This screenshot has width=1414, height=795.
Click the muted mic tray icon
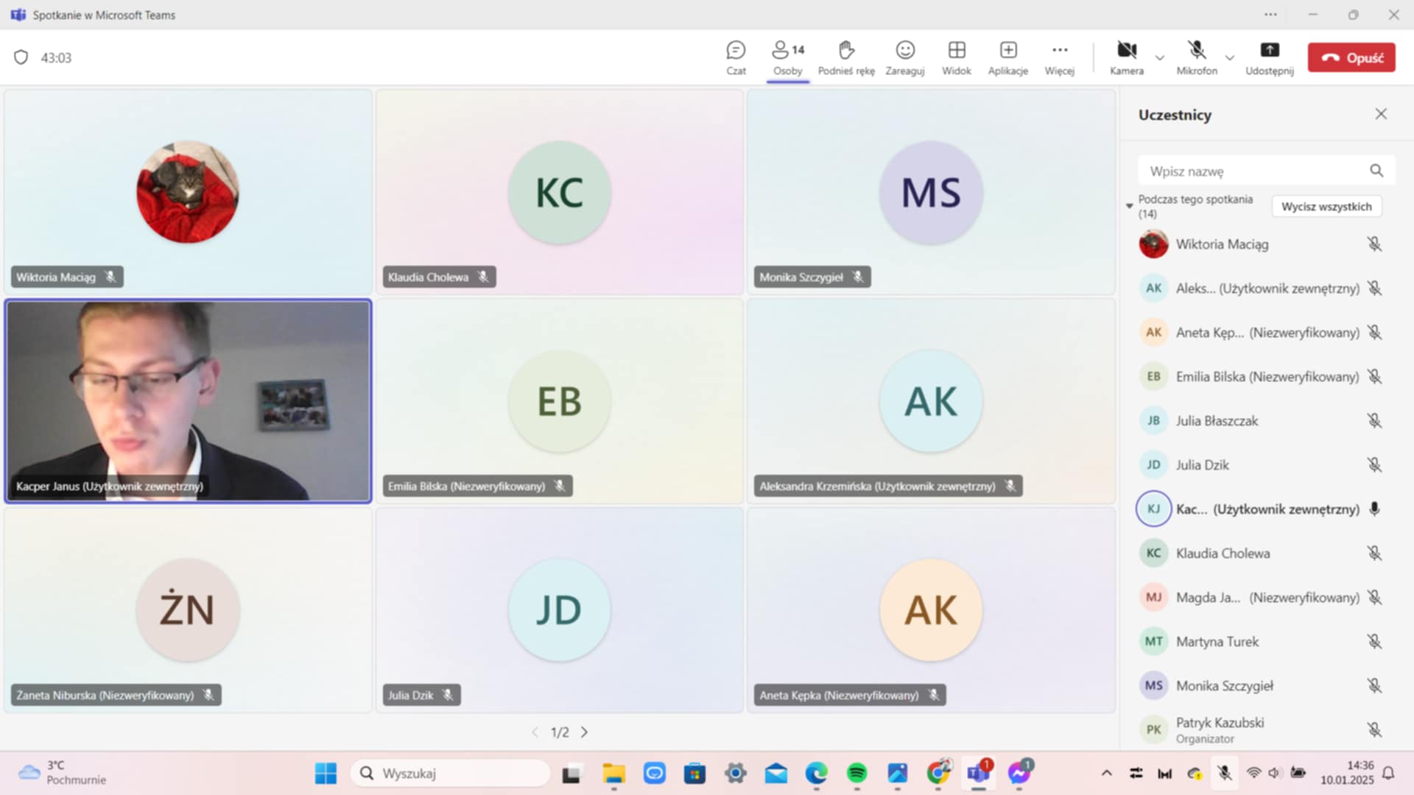click(1224, 773)
